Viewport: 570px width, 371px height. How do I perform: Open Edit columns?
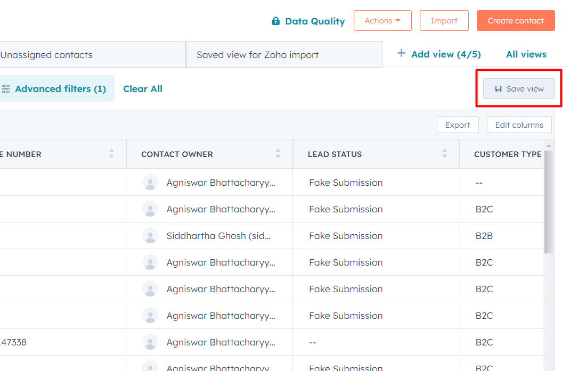click(519, 125)
